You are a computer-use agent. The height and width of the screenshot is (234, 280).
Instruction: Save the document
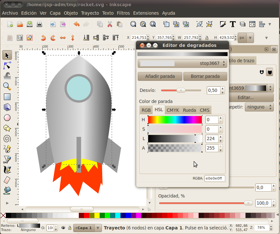coord(30,24)
